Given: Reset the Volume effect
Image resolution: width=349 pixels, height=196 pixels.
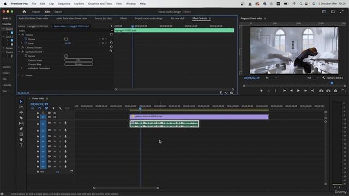Looking at the screenshot, I should click(x=111, y=34).
